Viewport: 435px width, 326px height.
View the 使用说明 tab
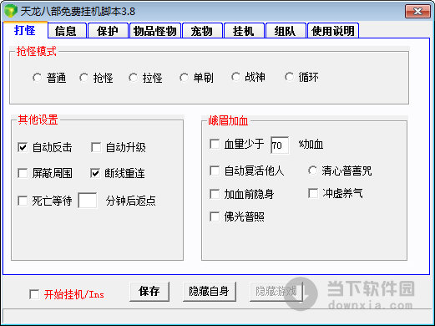(333, 31)
